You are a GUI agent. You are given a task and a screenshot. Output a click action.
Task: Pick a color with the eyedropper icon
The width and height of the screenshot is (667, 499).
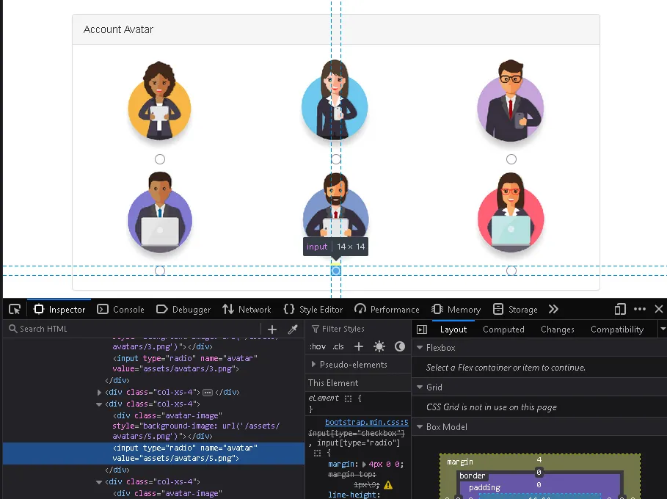(x=292, y=329)
